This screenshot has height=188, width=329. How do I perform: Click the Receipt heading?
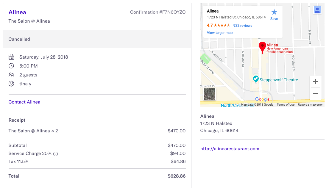tap(17, 120)
